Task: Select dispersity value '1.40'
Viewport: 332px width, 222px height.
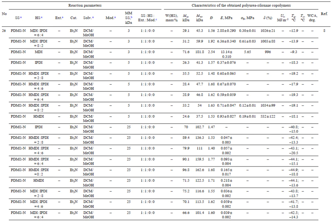Action: click(x=211, y=148)
